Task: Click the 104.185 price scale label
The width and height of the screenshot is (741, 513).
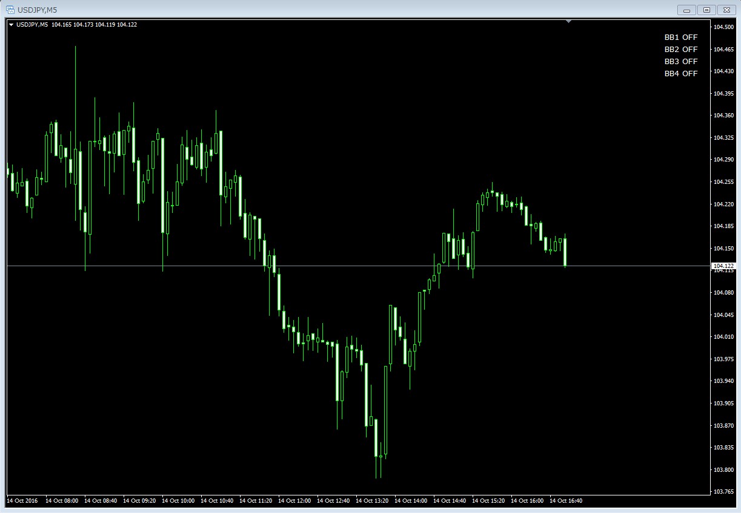Action: (723, 226)
